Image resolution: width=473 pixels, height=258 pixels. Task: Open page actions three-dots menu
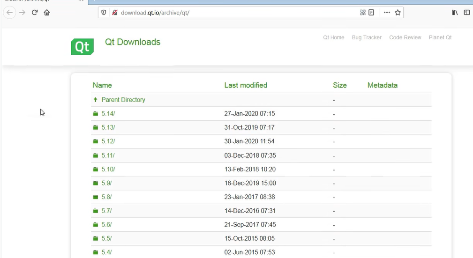click(x=387, y=12)
